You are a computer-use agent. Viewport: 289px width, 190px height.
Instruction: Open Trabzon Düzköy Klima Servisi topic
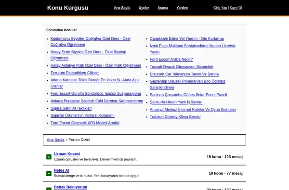point(175,117)
